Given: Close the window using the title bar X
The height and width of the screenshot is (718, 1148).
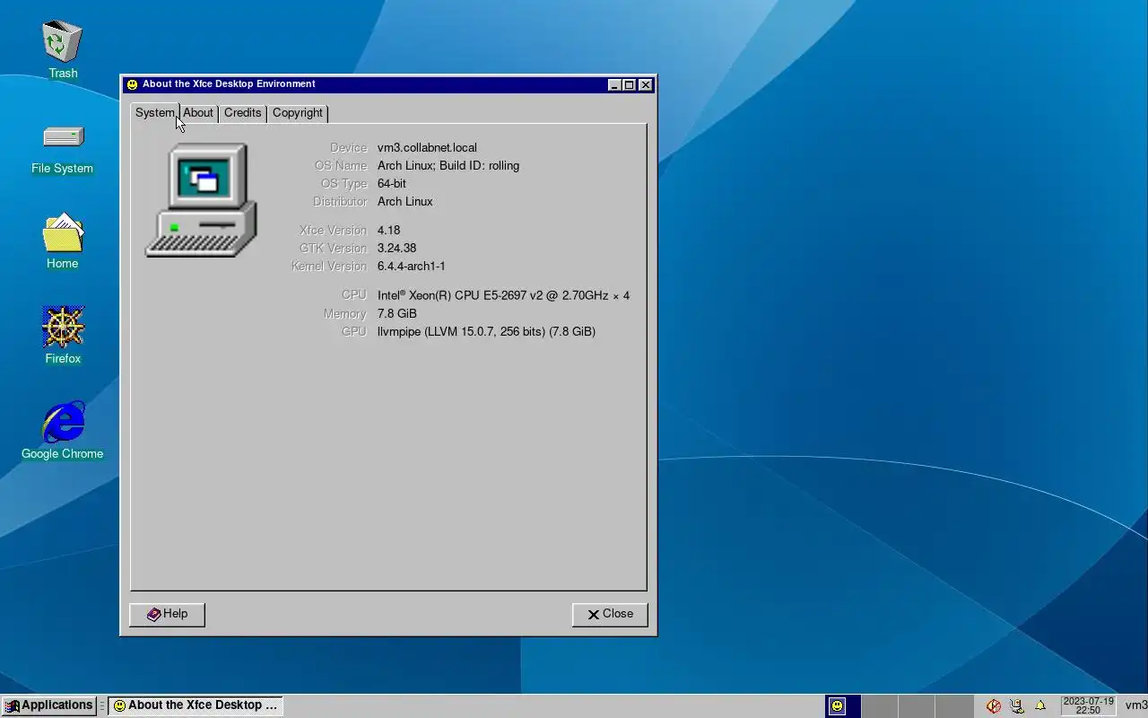Looking at the screenshot, I should click(645, 85).
